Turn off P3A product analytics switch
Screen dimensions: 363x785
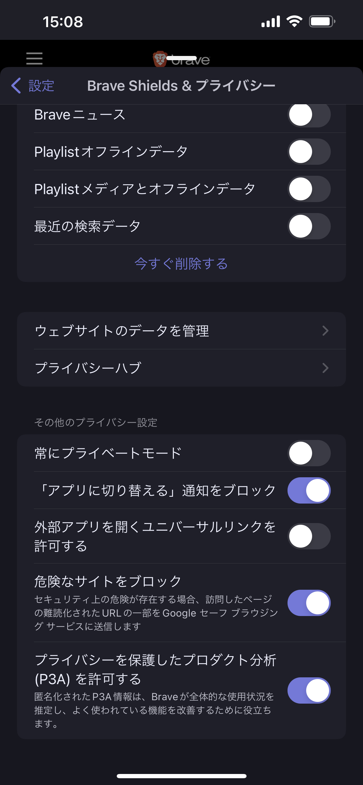click(309, 691)
